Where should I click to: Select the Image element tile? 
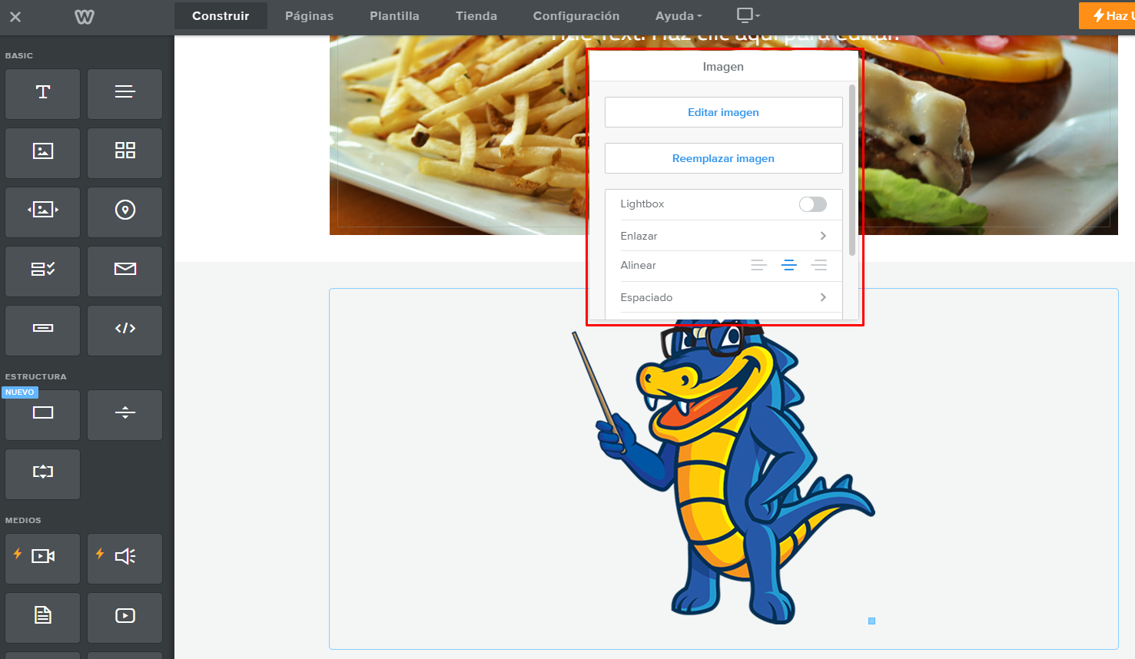tap(43, 153)
